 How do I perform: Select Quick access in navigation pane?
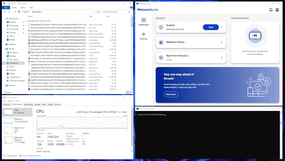pyautogui.click(x=13, y=19)
